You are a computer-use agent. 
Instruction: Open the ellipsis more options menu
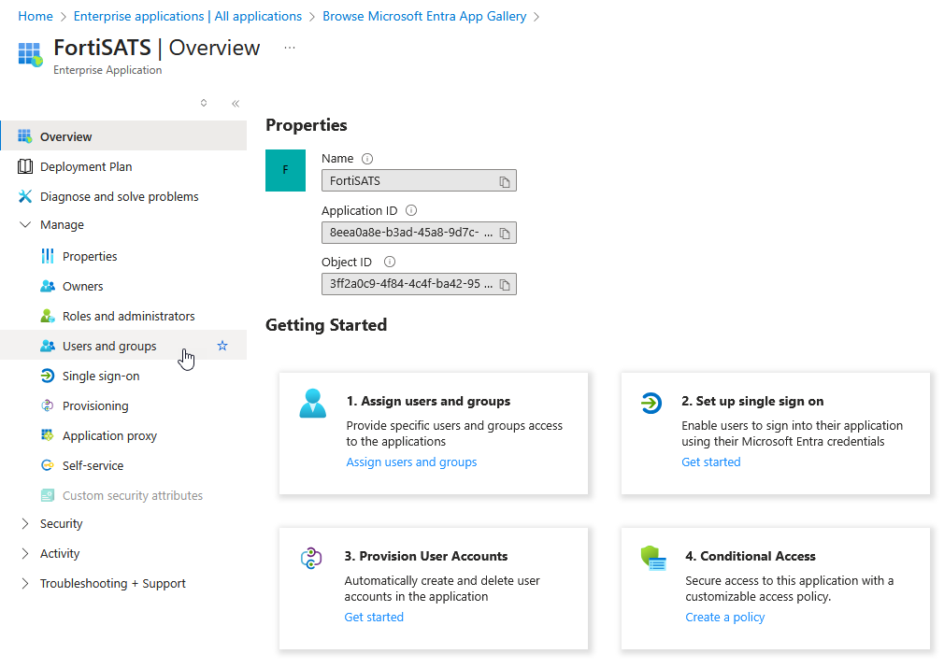290,48
